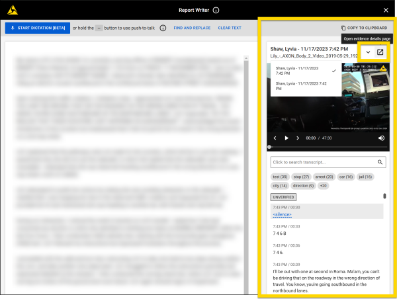Image resolution: width=397 pixels, height=299 pixels.
Task: Play the body camera video
Action: click(287, 138)
